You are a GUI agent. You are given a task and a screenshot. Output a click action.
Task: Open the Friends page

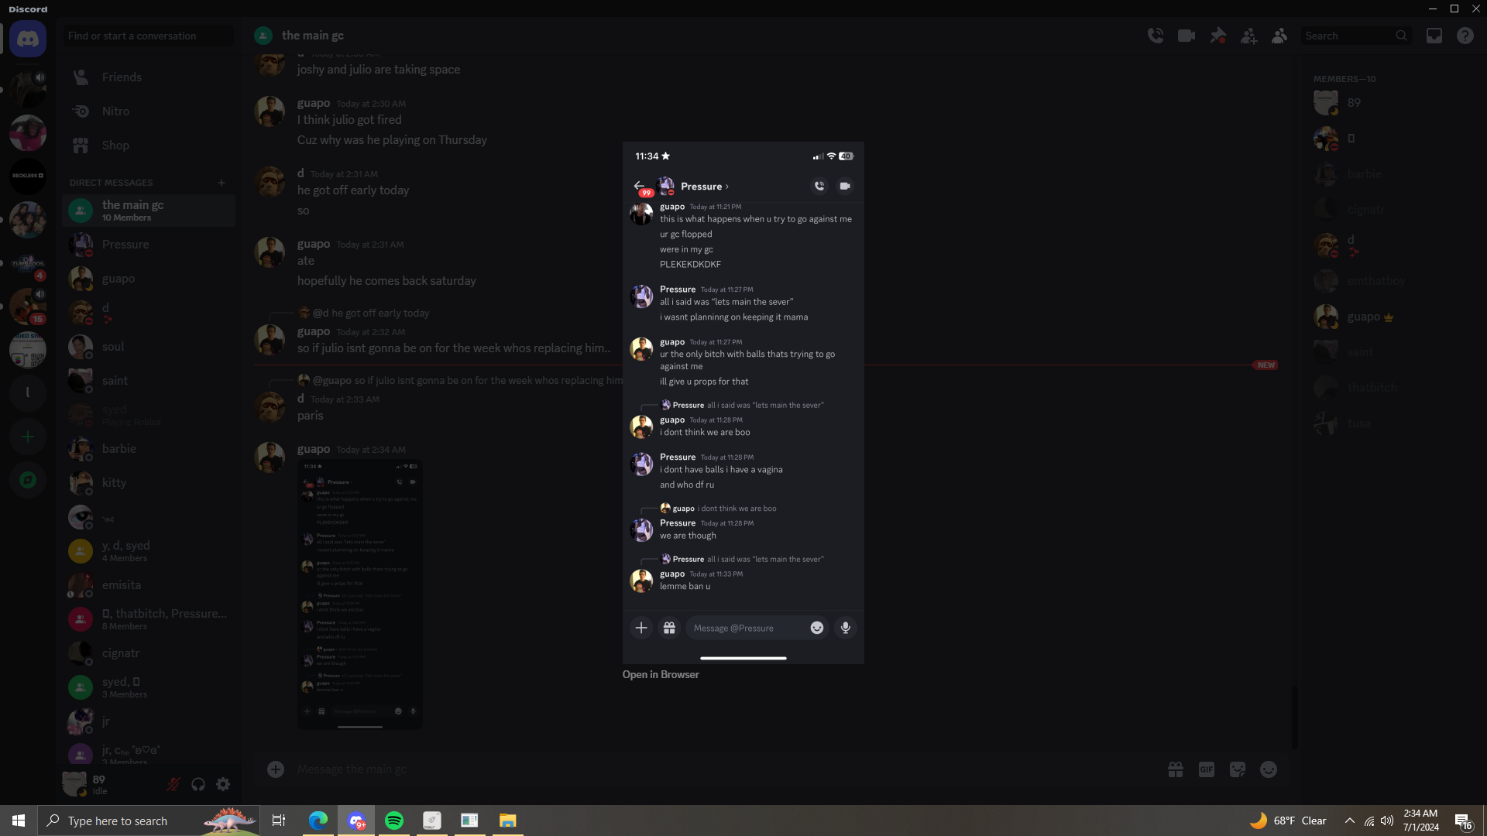coord(149,77)
